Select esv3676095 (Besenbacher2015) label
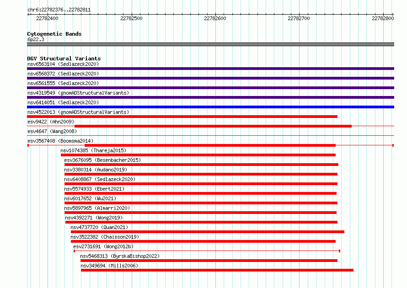Screen dimensions: 407x288 click(x=102, y=160)
